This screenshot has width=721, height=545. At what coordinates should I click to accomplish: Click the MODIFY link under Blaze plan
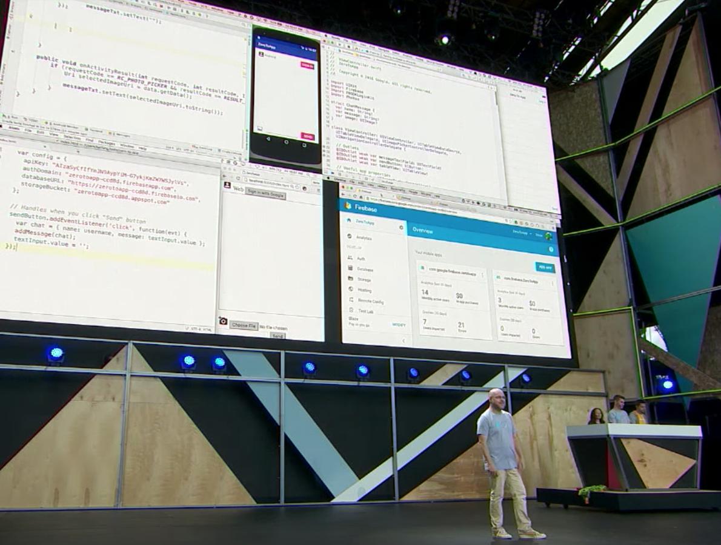[399, 325]
